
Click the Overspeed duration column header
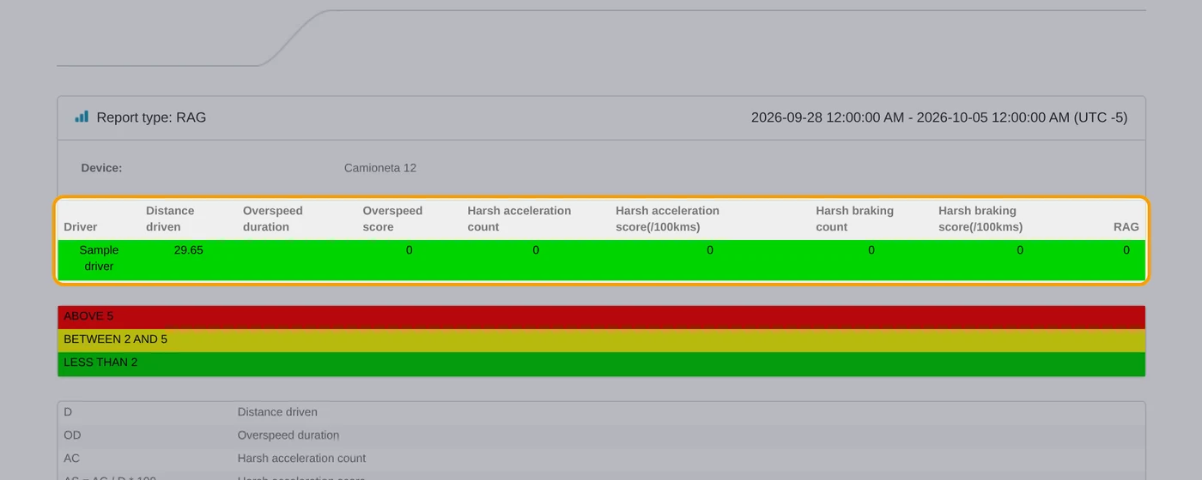tap(273, 219)
